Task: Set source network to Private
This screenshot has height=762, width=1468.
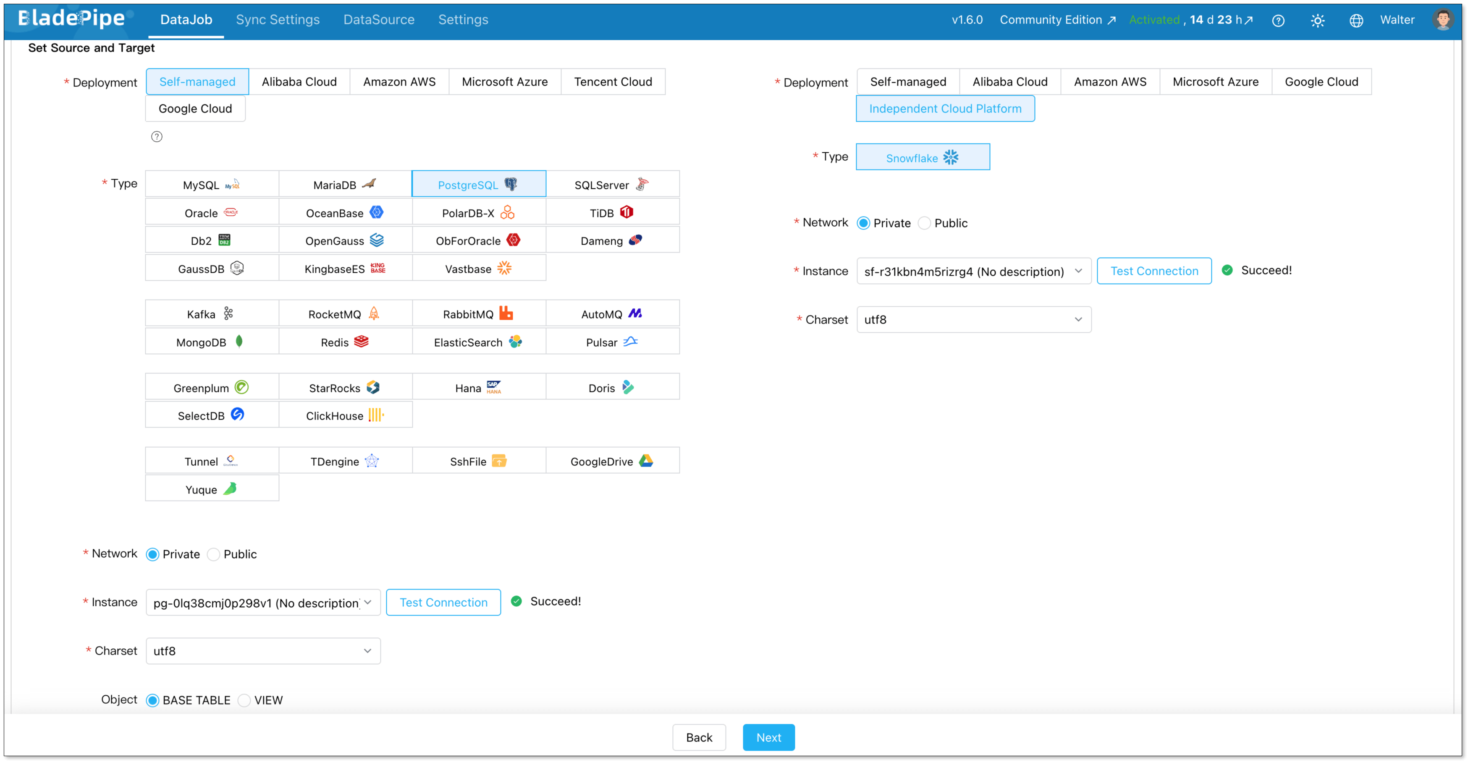Action: [x=153, y=554]
